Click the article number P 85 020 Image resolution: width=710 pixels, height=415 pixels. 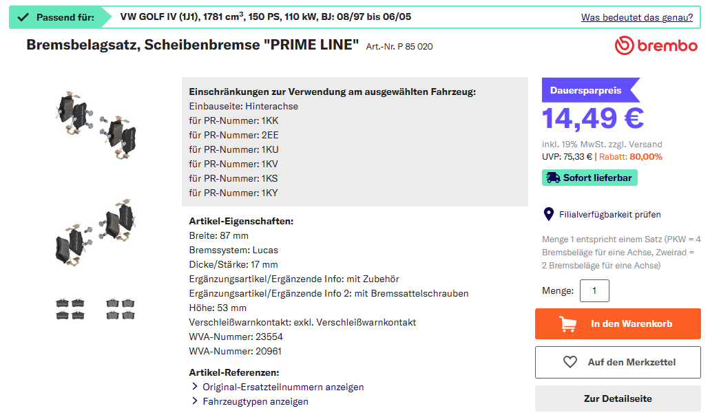(x=399, y=47)
